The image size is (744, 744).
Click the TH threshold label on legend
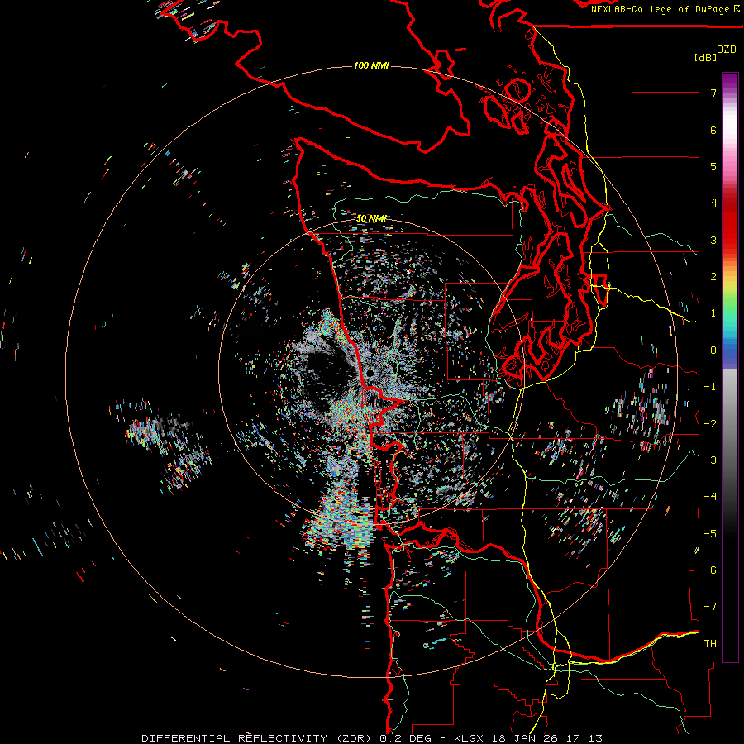[710, 644]
